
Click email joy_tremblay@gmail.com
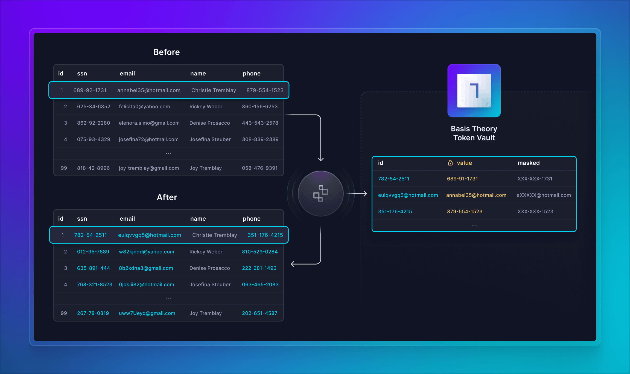(x=149, y=168)
